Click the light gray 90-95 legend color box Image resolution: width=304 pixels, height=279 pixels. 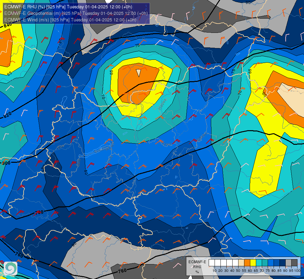click(x=288, y=263)
